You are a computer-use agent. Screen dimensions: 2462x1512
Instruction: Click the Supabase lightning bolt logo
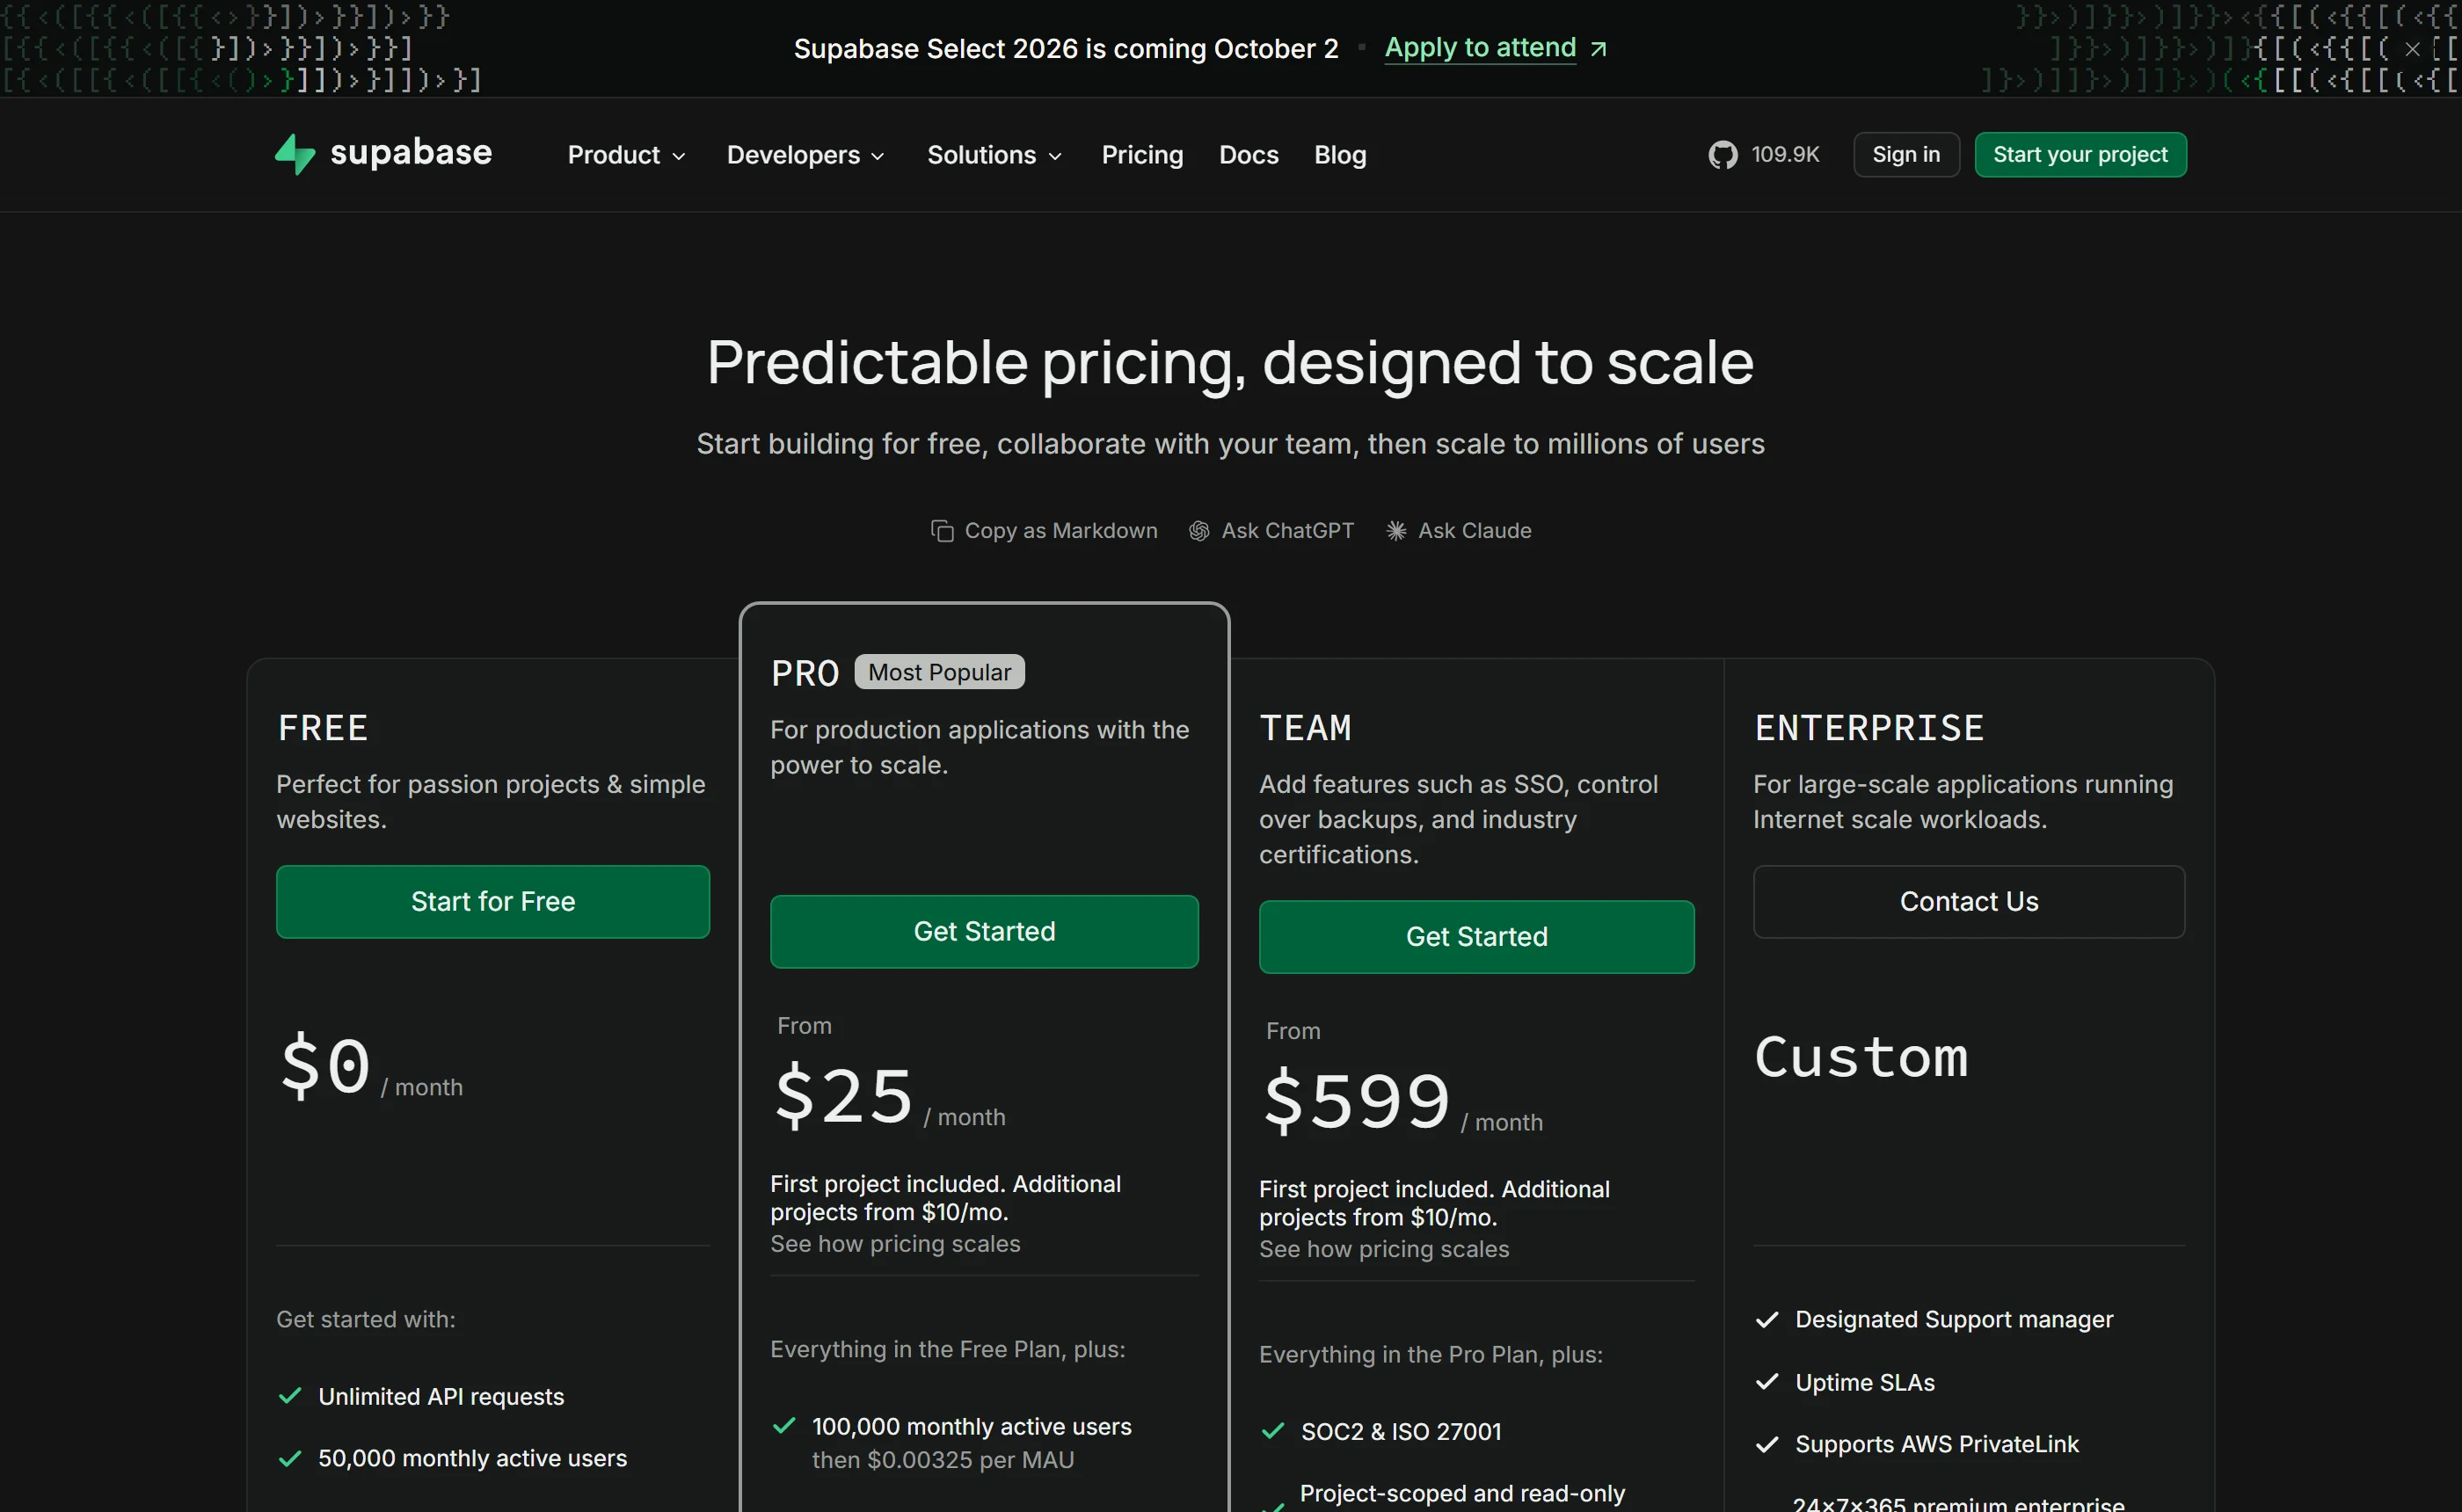295,154
